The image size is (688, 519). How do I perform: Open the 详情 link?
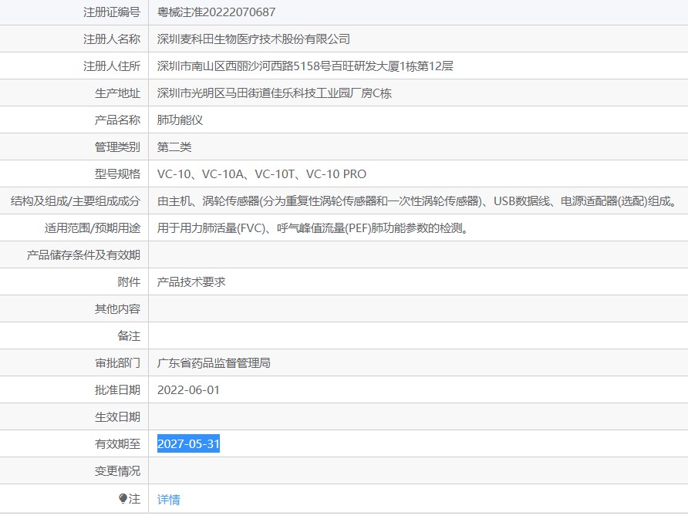point(168,499)
